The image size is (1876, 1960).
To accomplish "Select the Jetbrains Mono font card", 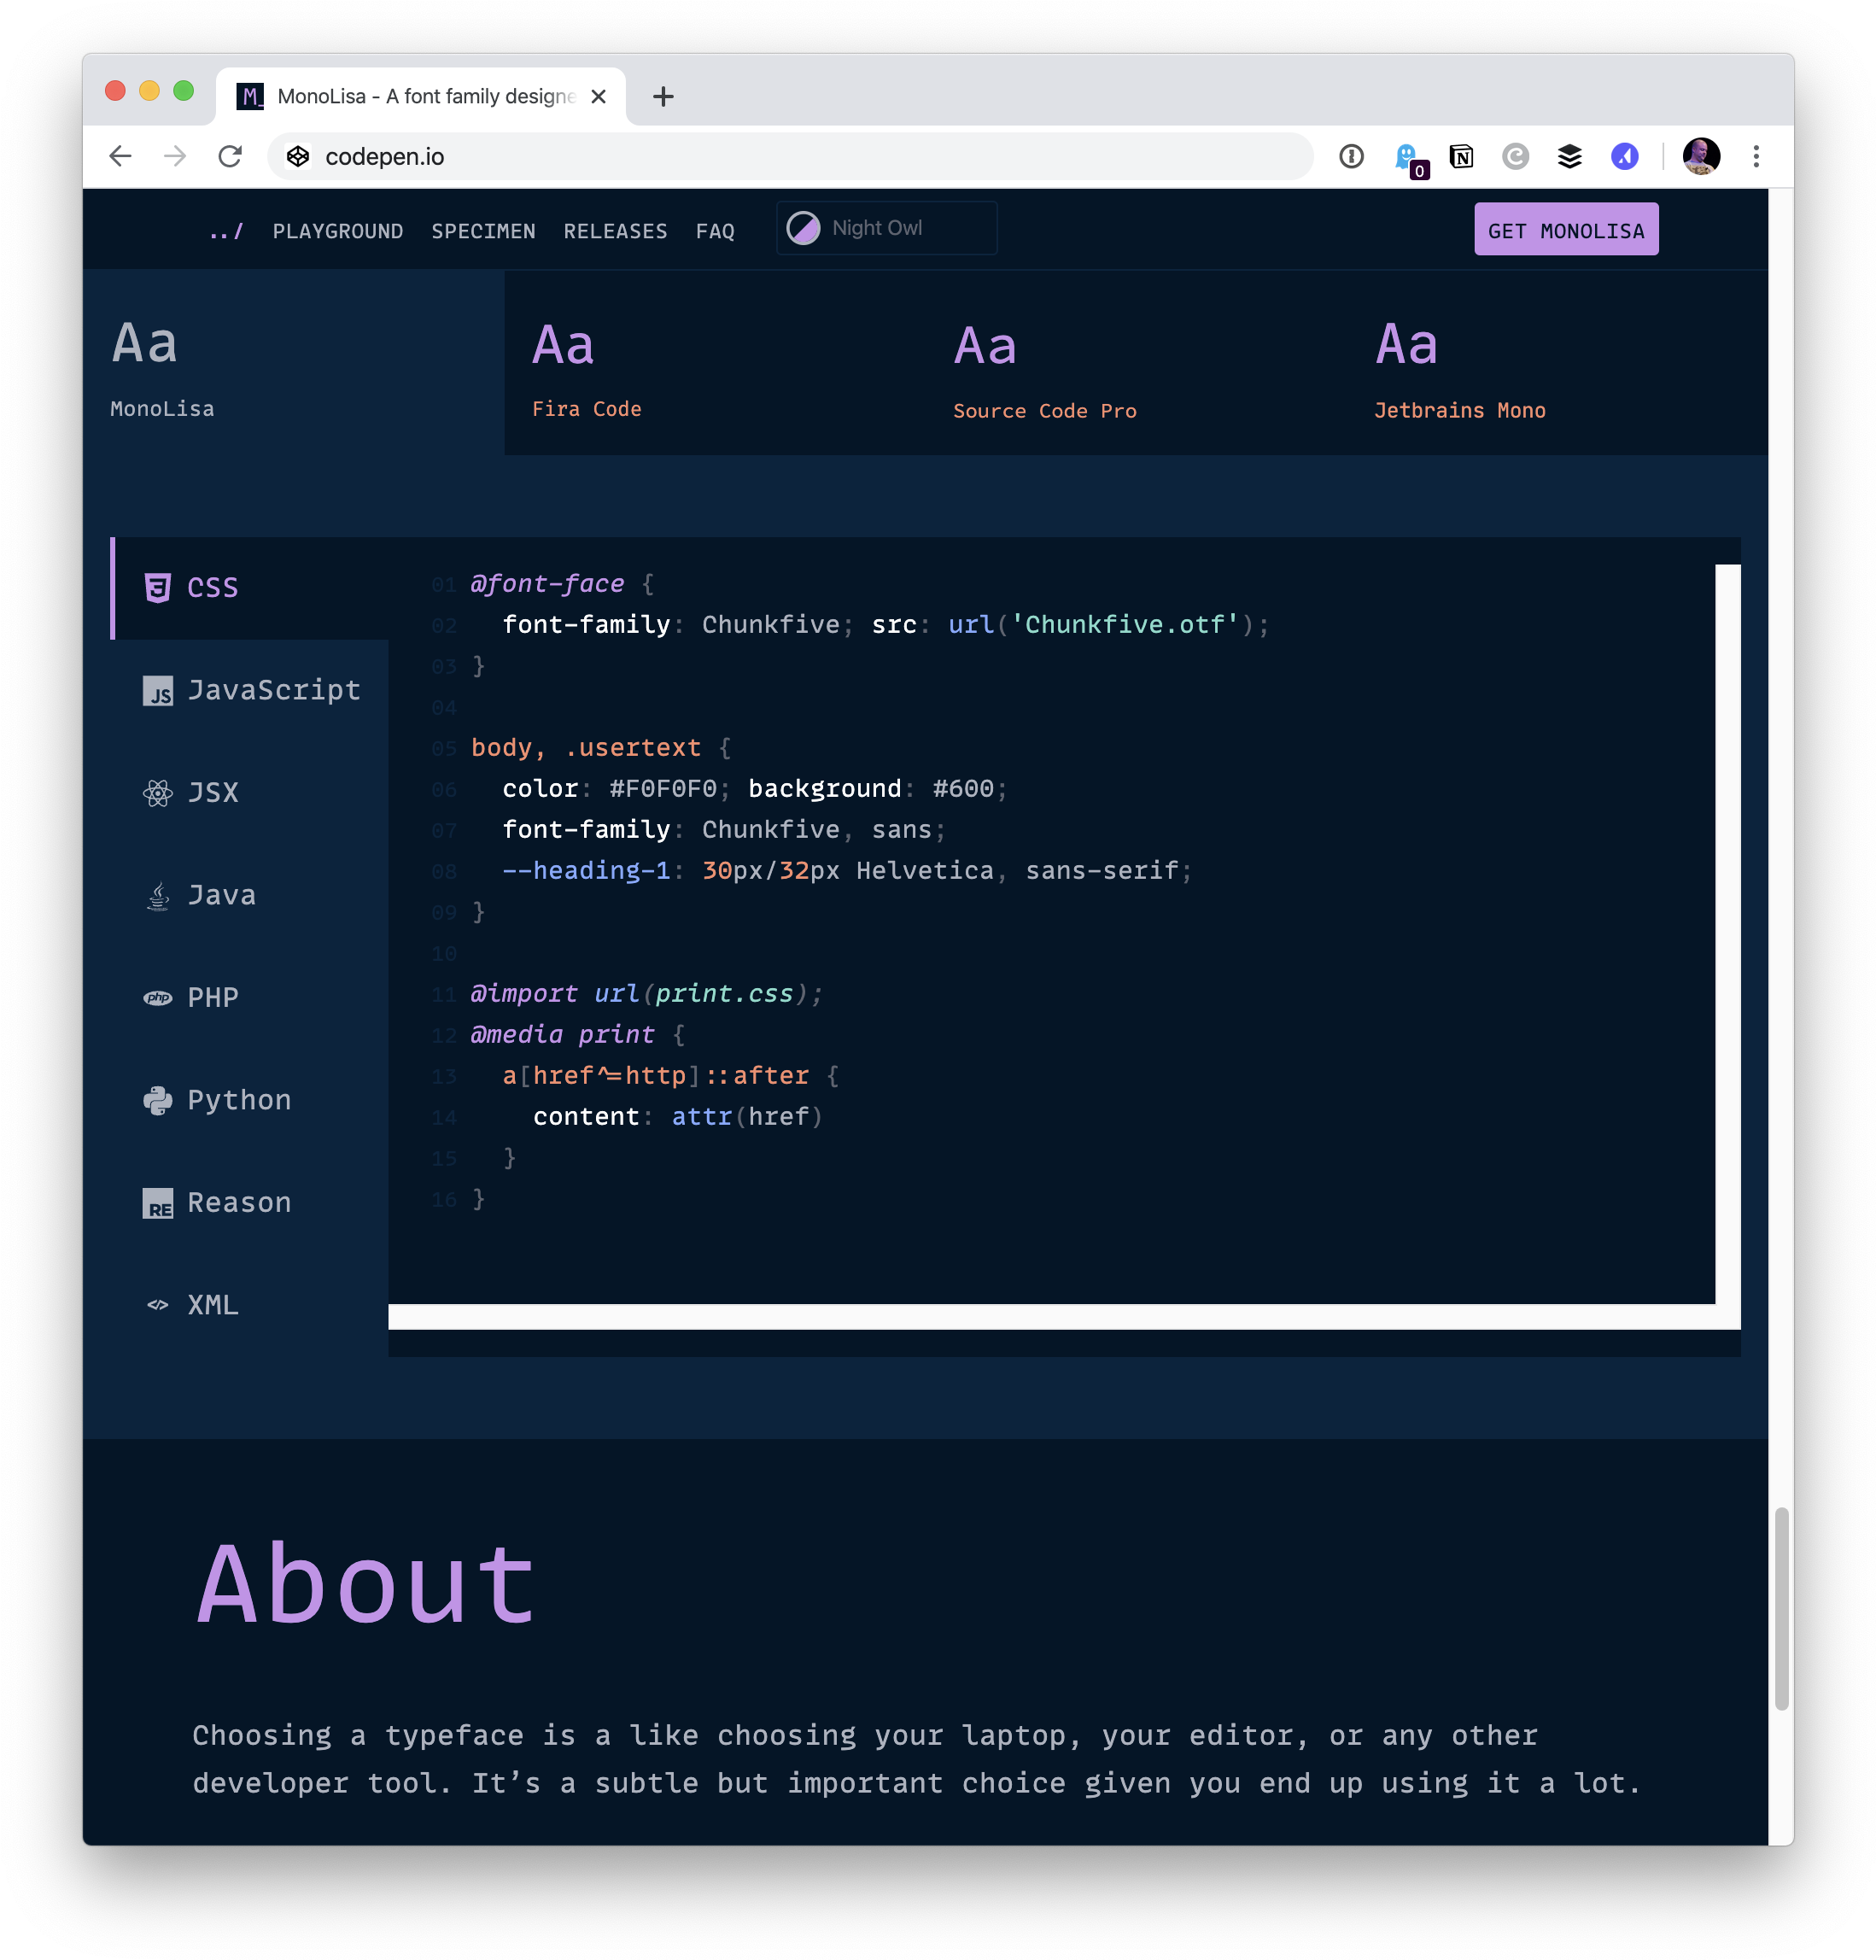I will pyautogui.click(x=1557, y=363).
